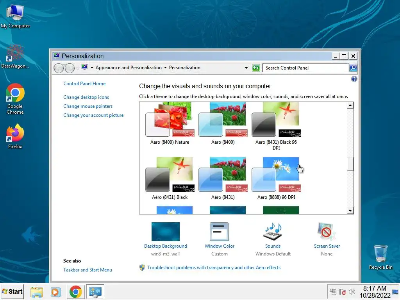Viewport: 400px width, 300px height.
Task: Open Chrome from the taskbar
Action: point(75,292)
